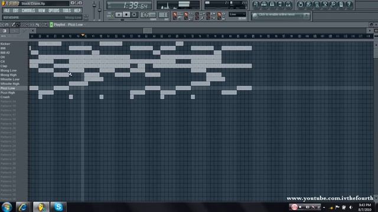Select the Whistle High pattern row
378x212 pixels.
[x=14, y=84]
